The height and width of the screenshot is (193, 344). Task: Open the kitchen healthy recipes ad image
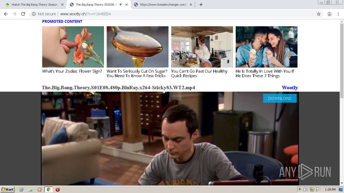coord(202,47)
